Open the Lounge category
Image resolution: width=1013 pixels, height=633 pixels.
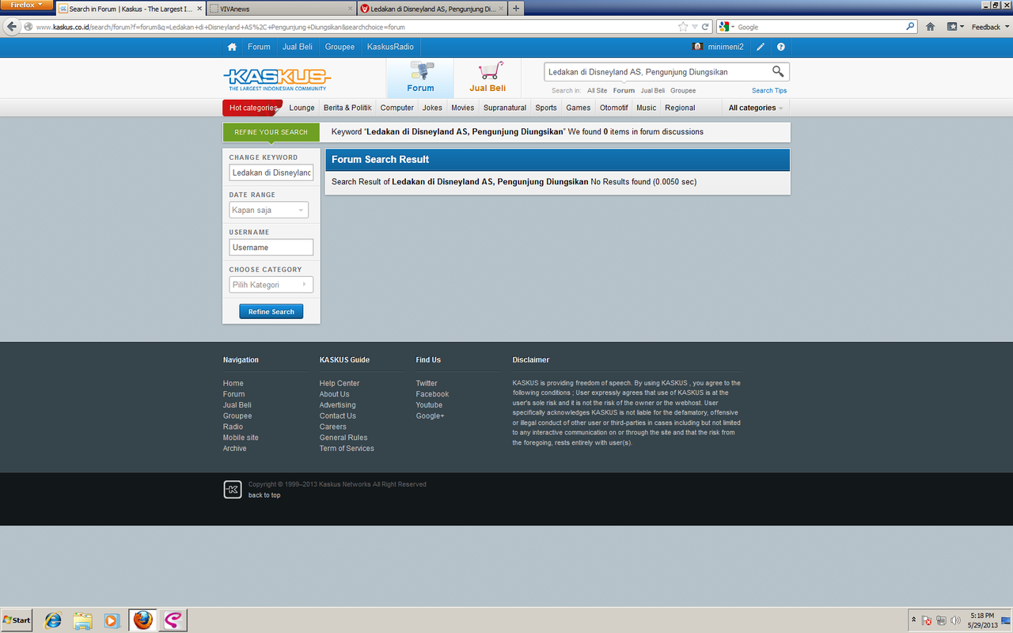coord(302,108)
